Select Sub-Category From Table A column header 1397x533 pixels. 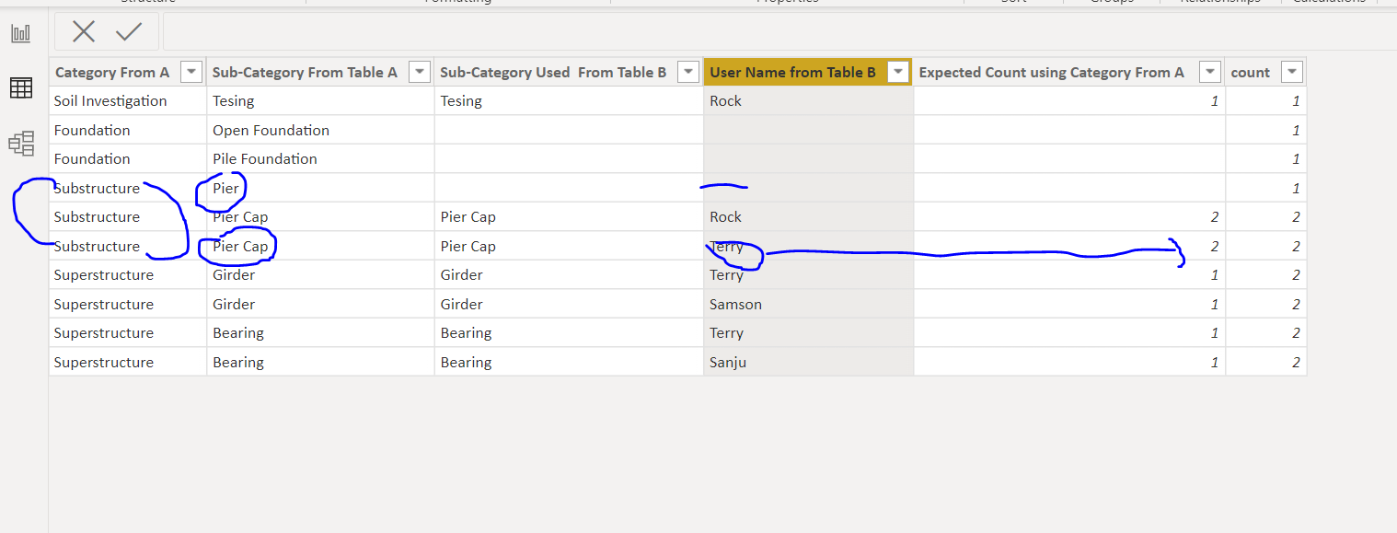coord(320,72)
